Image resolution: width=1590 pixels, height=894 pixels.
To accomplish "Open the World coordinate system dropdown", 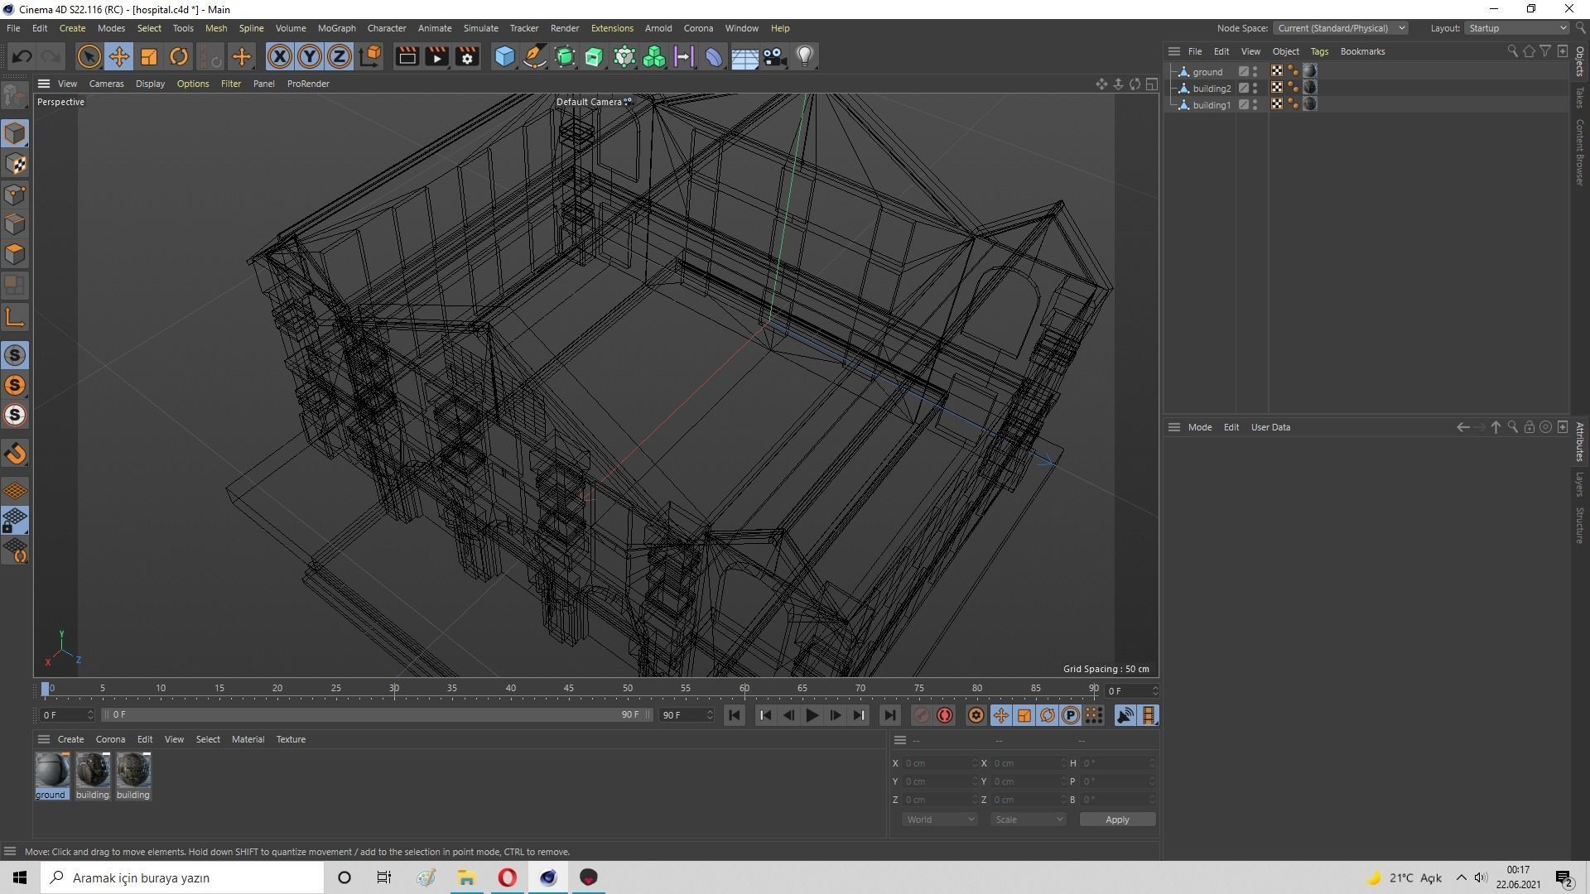I will point(939,819).
